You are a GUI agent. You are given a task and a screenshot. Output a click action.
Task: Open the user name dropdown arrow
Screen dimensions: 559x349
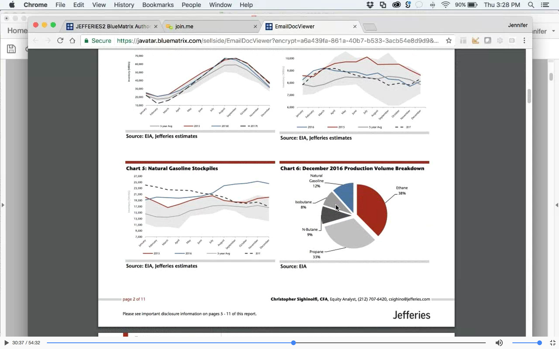coord(553,31)
